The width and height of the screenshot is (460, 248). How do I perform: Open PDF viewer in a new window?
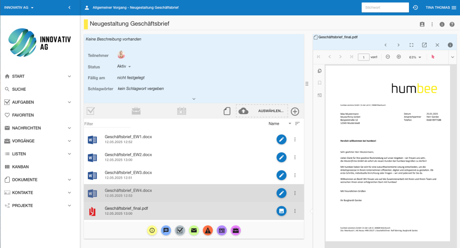[x=424, y=45]
